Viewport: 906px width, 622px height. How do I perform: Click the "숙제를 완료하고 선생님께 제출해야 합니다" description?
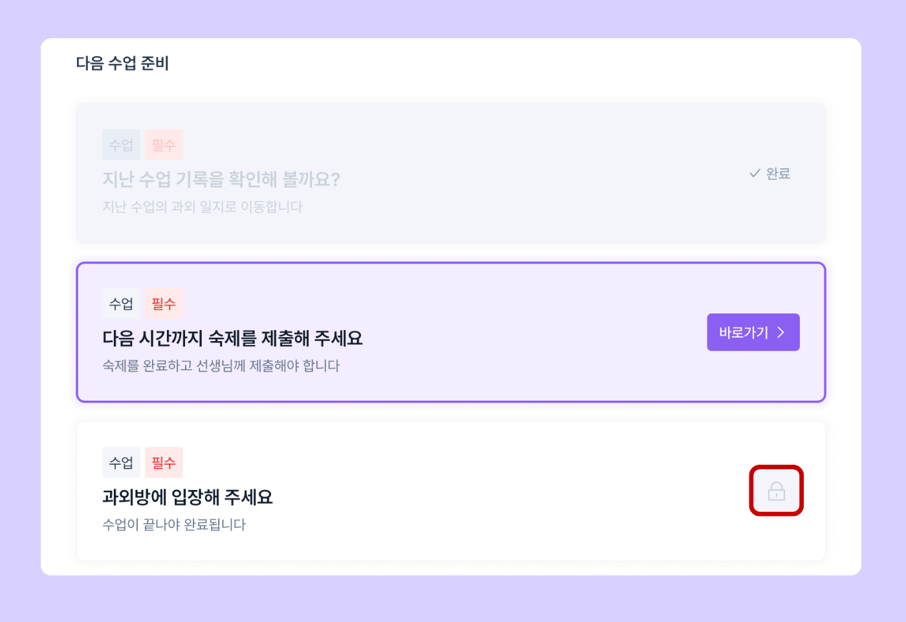221,366
